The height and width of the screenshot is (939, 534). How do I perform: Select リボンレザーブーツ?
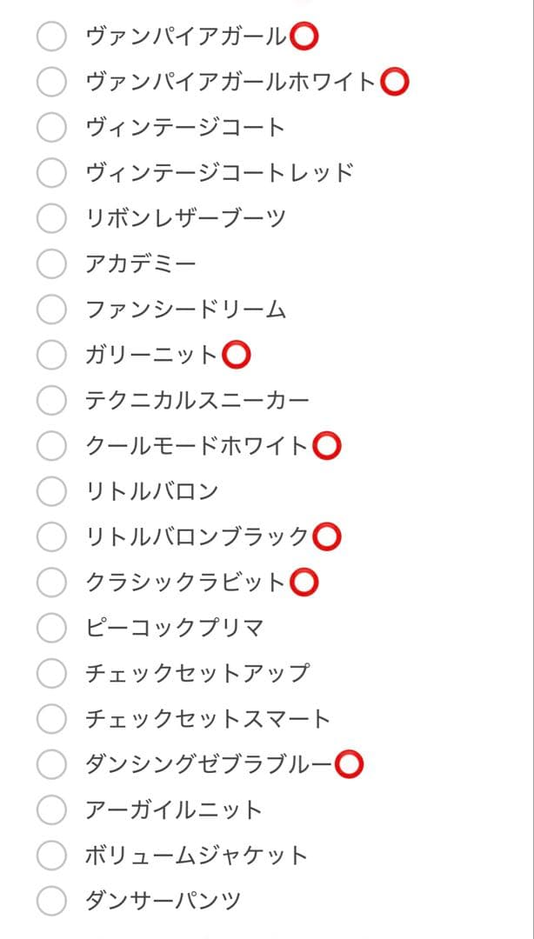tap(52, 218)
